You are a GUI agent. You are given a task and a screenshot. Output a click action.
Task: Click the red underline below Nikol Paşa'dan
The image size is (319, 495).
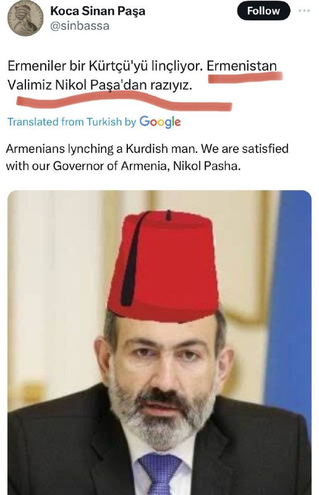124,101
